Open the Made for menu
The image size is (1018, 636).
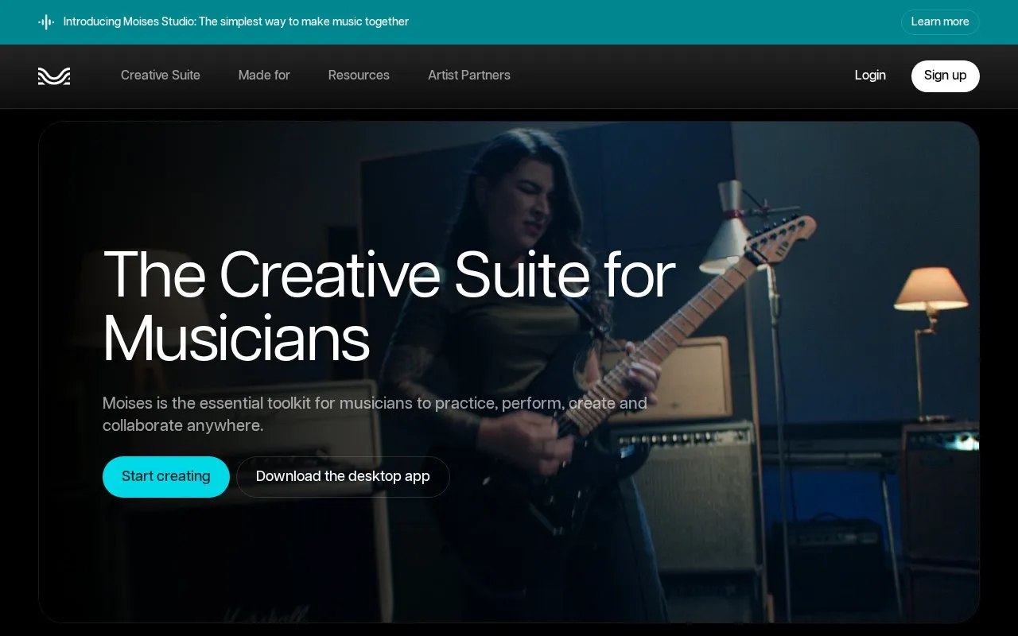click(x=264, y=76)
